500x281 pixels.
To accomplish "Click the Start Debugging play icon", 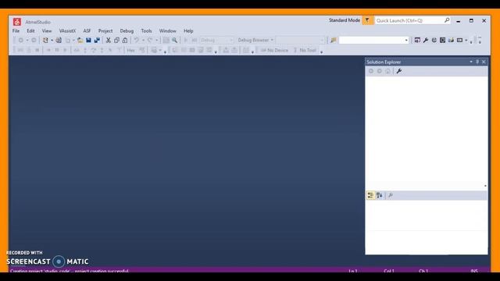I will (186, 40).
